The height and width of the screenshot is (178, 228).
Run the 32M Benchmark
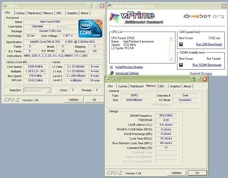click(209, 44)
